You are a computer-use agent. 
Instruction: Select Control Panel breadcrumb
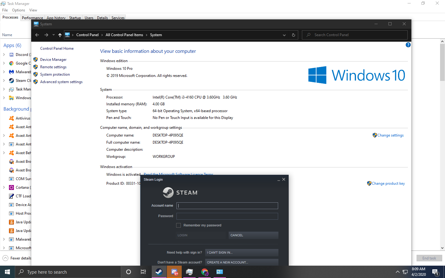[x=87, y=35]
